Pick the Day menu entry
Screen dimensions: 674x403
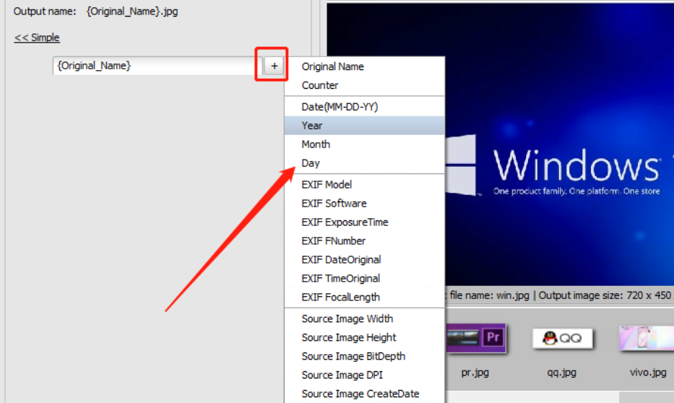[x=365, y=163]
